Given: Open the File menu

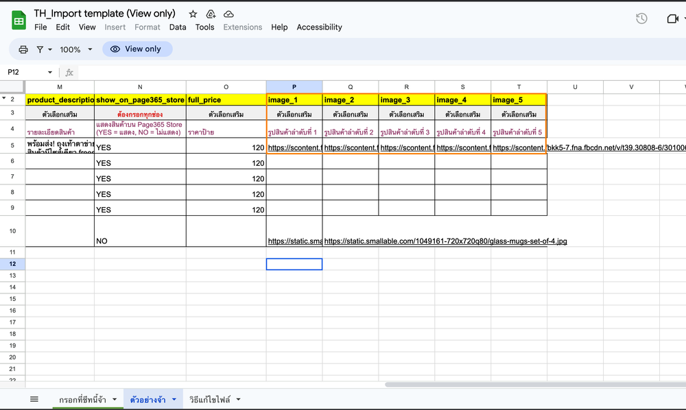Looking at the screenshot, I should (x=40, y=27).
